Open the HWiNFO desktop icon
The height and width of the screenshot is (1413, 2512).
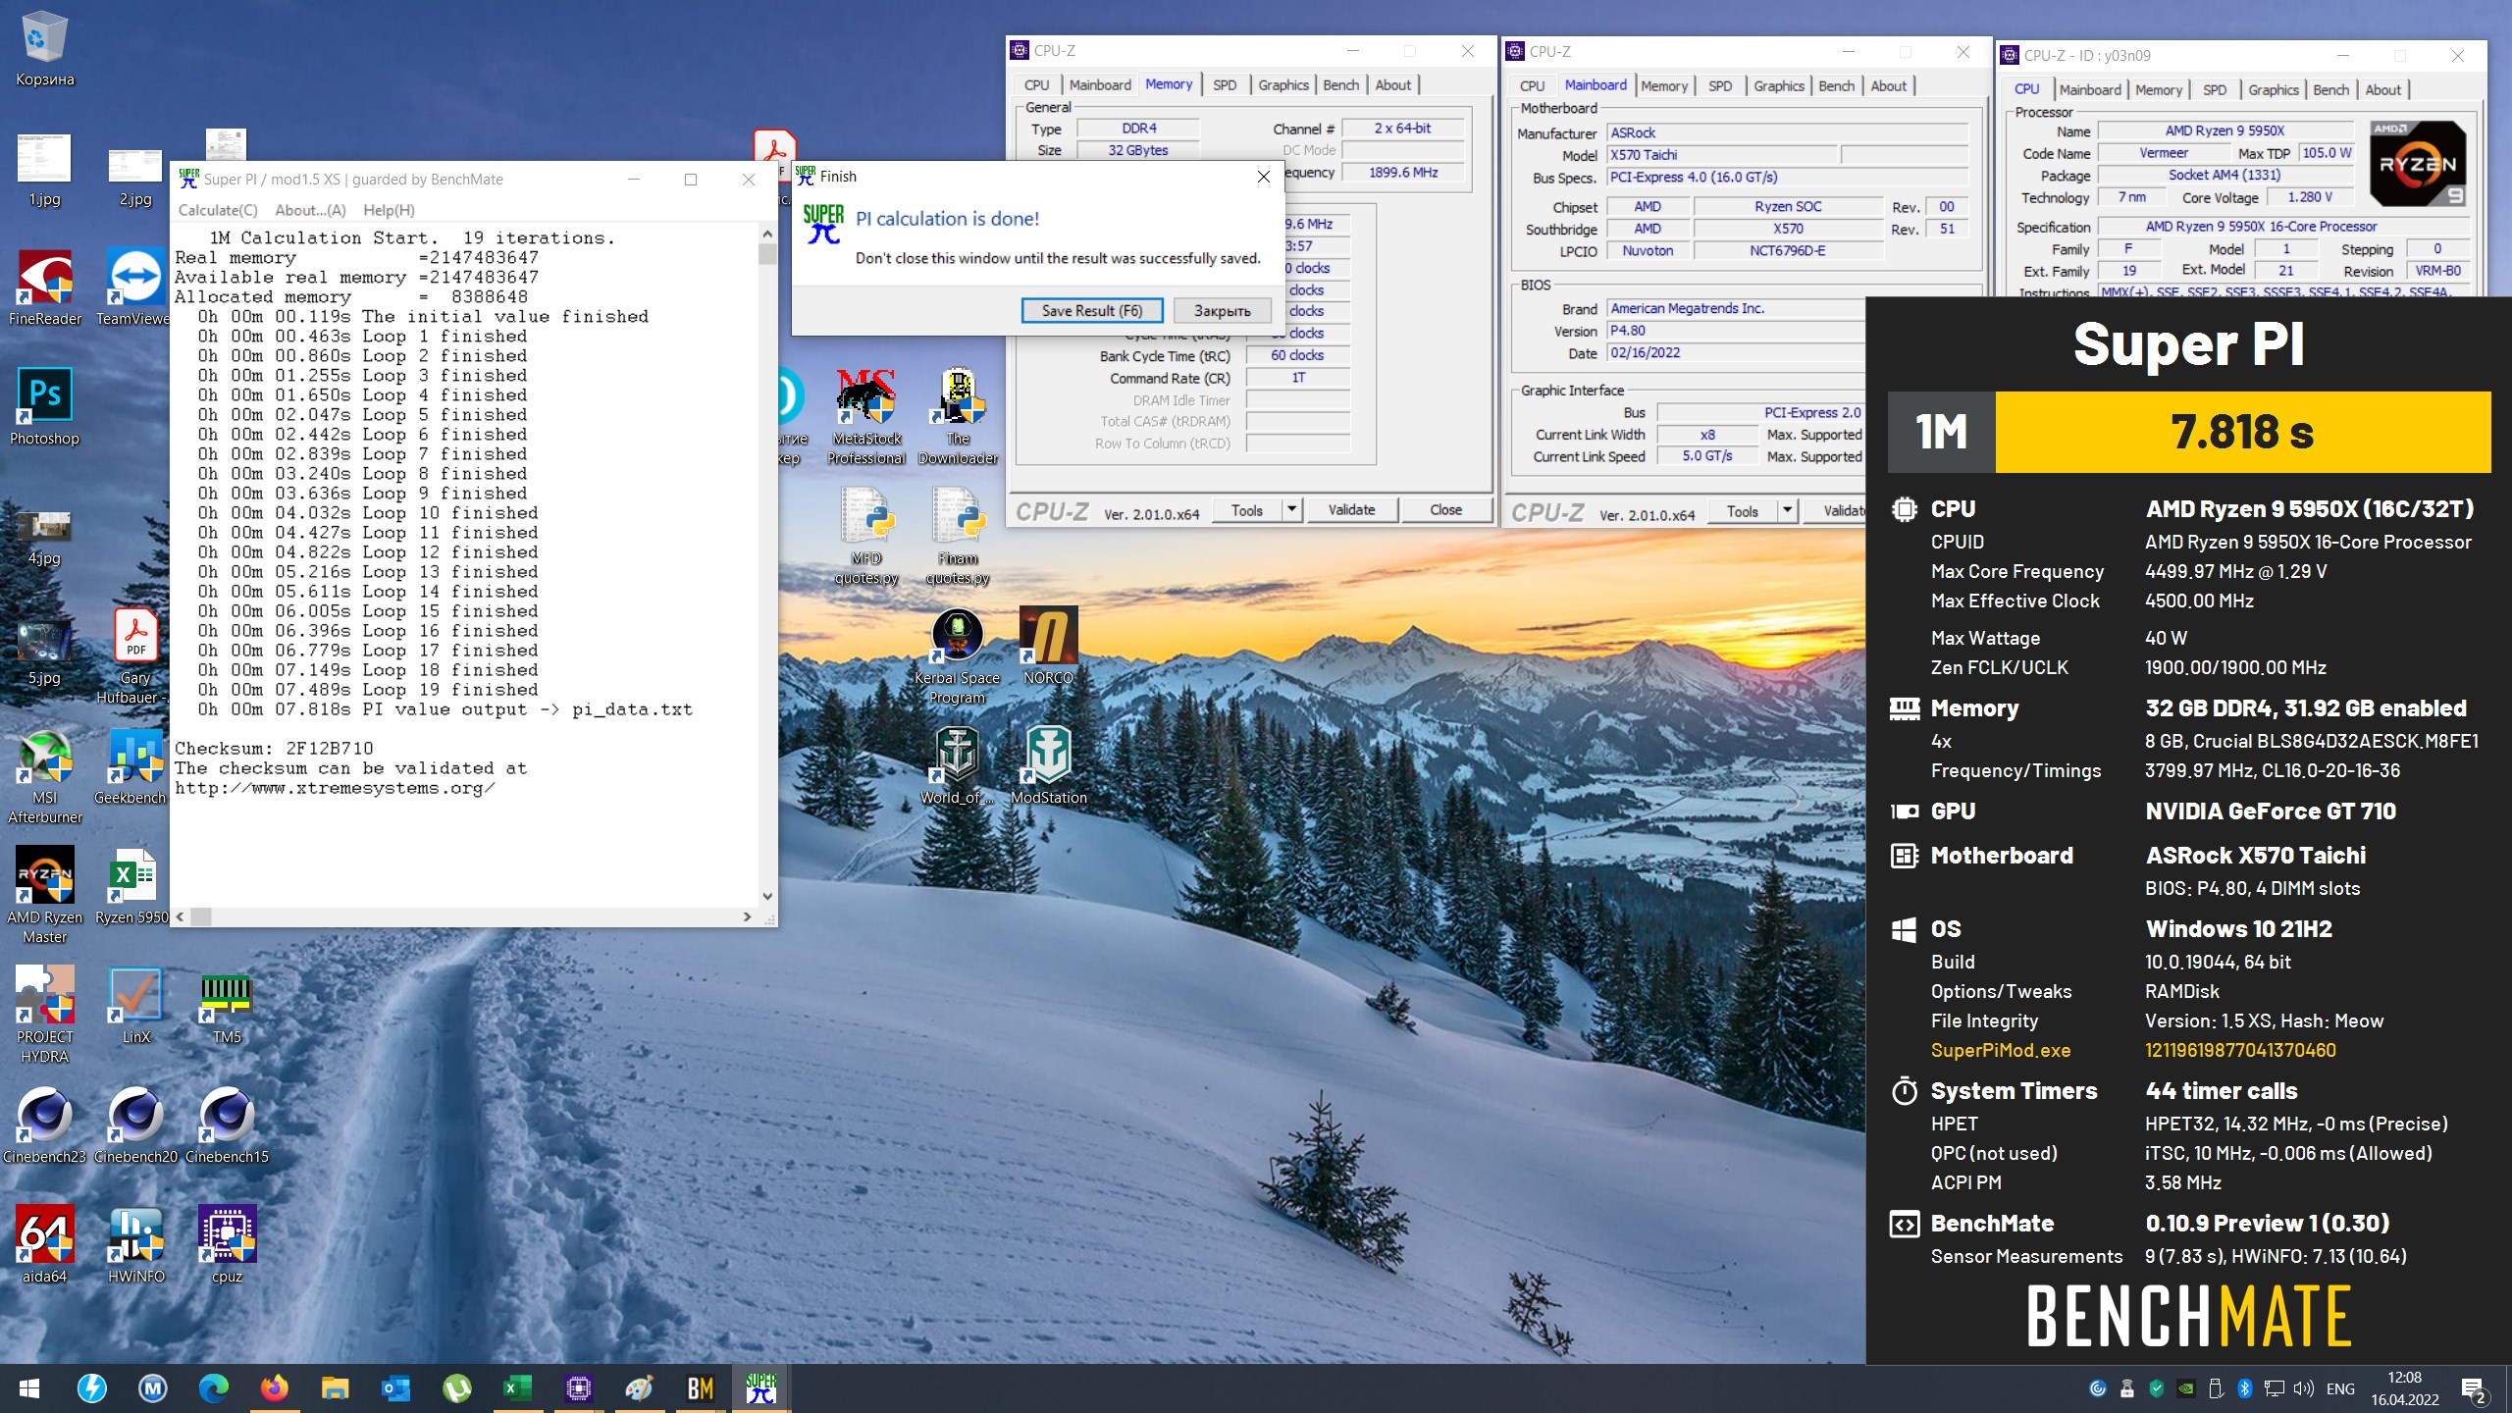pyautogui.click(x=135, y=1246)
